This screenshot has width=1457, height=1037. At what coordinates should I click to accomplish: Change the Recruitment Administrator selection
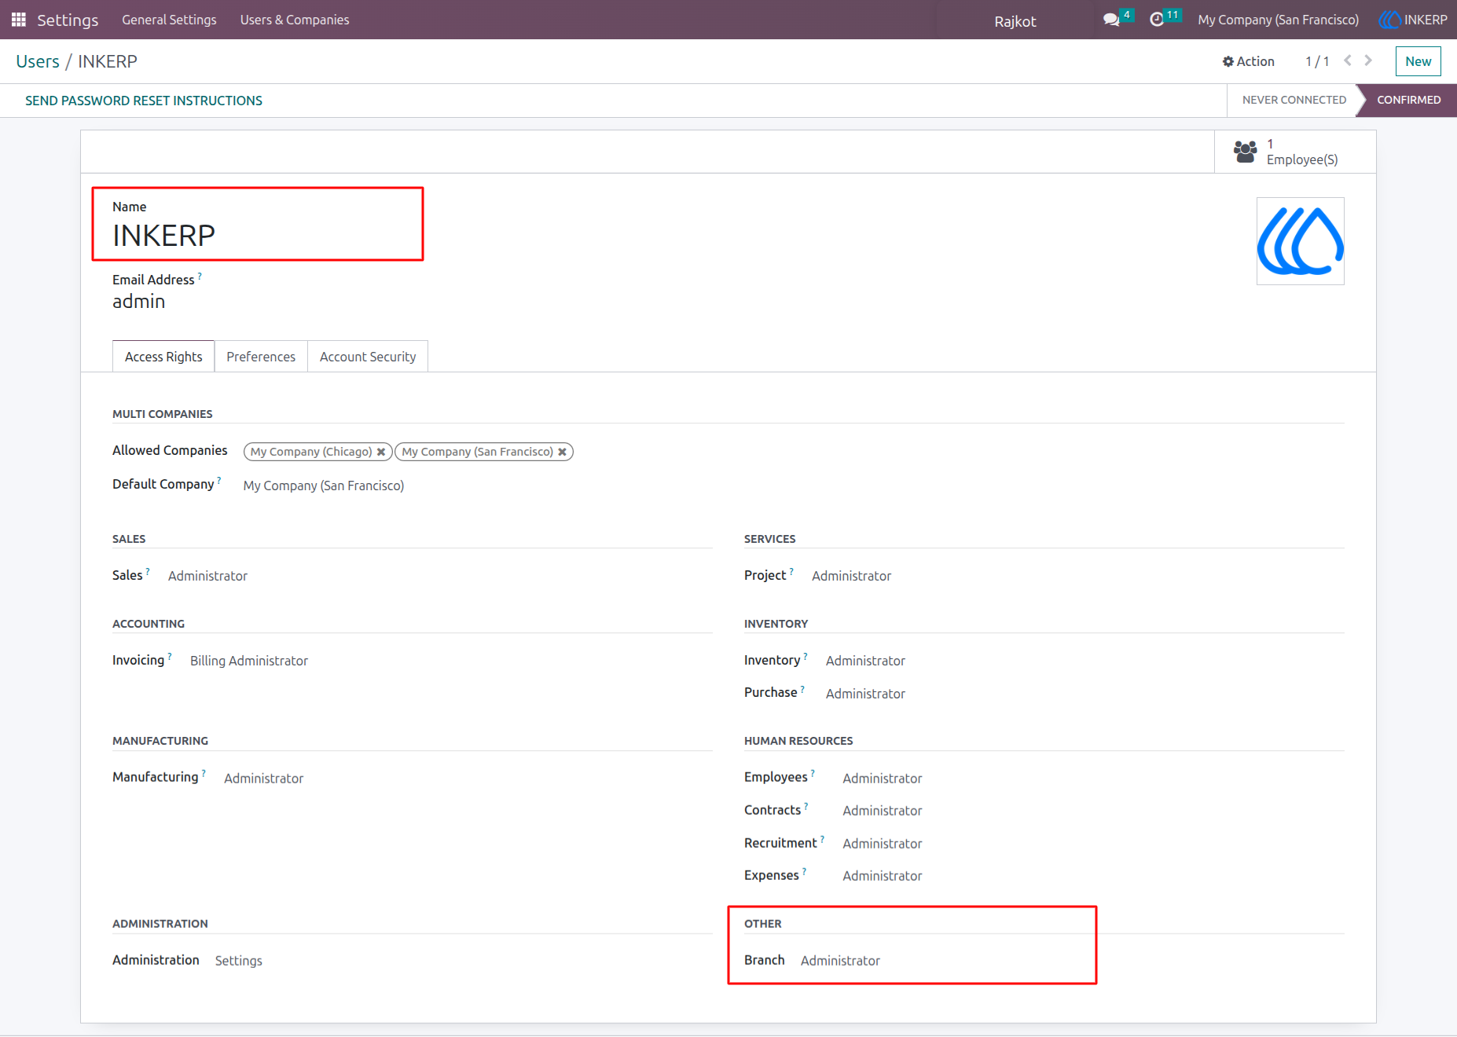pos(883,844)
